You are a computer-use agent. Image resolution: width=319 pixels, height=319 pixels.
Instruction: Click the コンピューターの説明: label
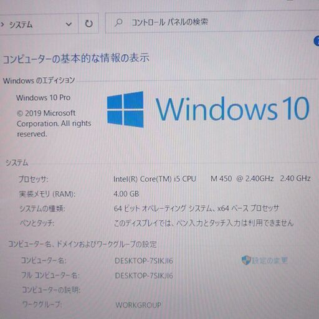pos(51,290)
